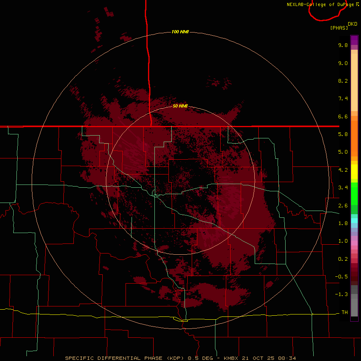Screen dimensions: 361x361
Task: Click the 9.0 legend value
Action: point(343,63)
